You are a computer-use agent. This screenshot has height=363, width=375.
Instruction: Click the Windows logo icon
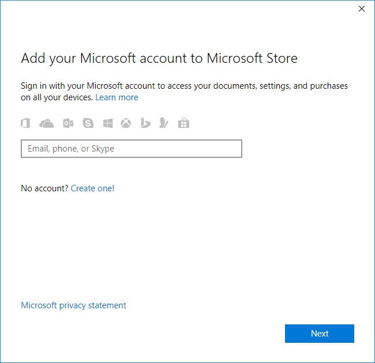pyautogui.click(x=108, y=123)
